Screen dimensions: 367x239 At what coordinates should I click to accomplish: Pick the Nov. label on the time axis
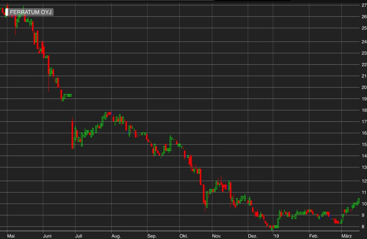[x=217, y=236]
